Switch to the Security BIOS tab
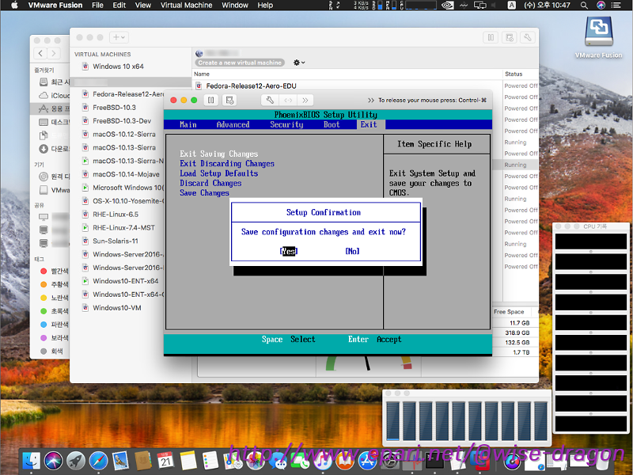The image size is (633, 475). 286,124
